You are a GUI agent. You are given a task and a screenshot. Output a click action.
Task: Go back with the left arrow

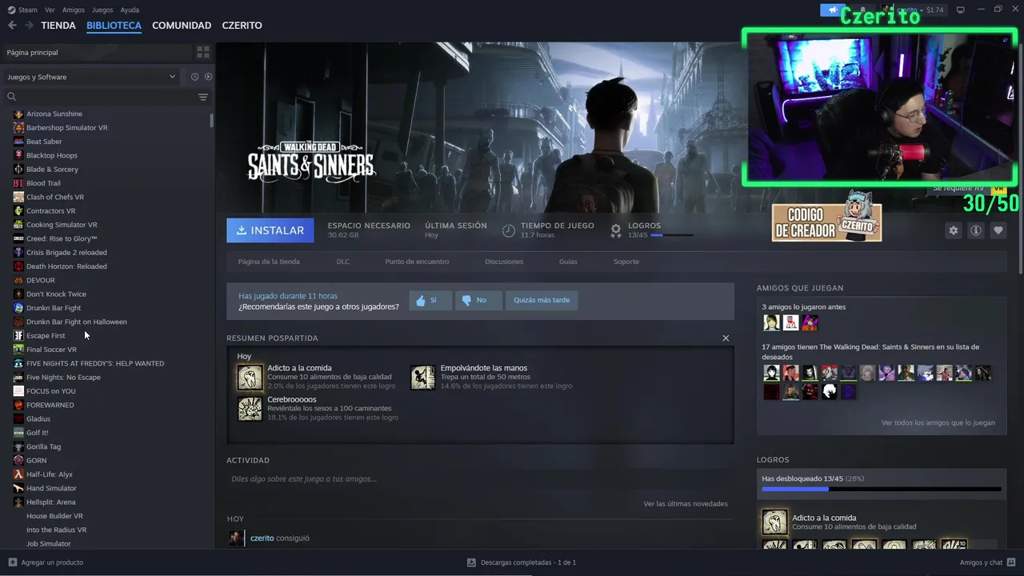(x=12, y=26)
